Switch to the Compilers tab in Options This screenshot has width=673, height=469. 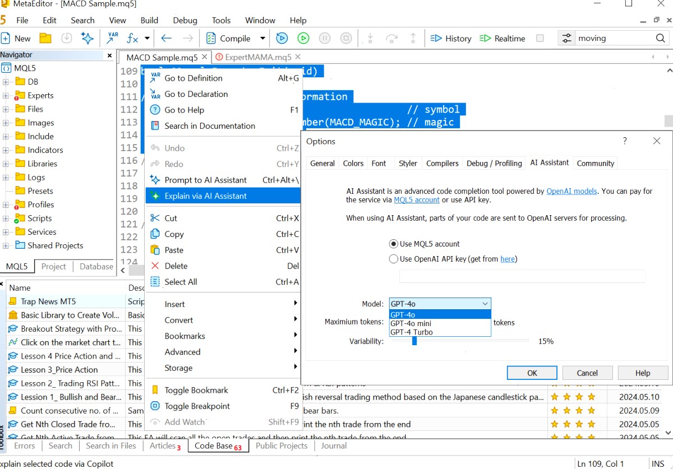442,163
